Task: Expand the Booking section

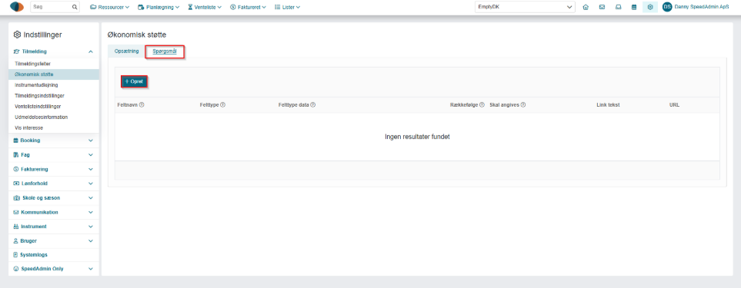Action: point(53,141)
